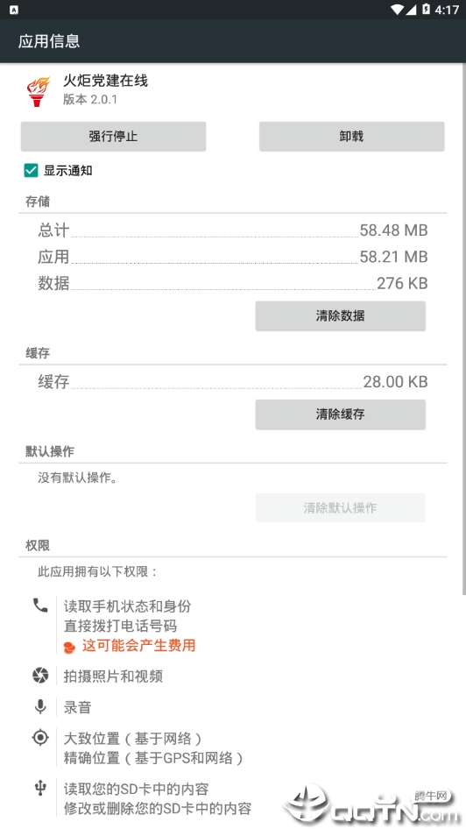Tap the 拍摄照片和视频 permission entry
The height and width of the screenshot is (829, 466).
(x=113, y=677)
